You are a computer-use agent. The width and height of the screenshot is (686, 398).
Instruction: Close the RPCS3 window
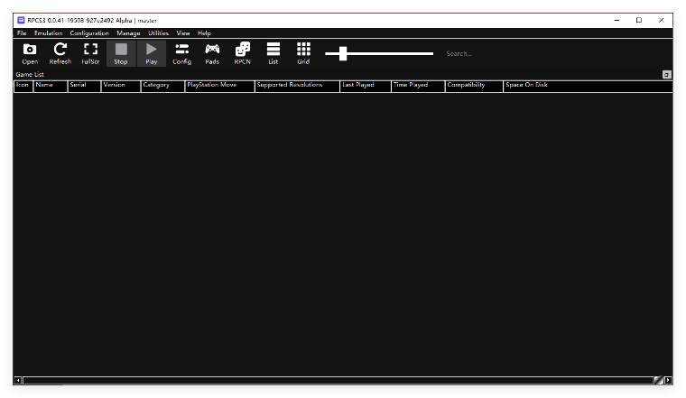[661, 20]
